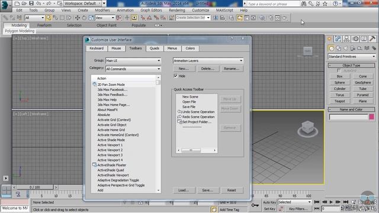The width and height of the screenshot is (379, 213).
Task: Click the Rename... toolbar button
Action: pos(232,69)
